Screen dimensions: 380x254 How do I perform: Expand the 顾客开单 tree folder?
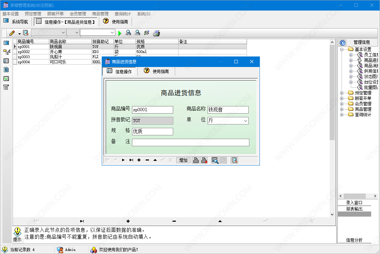[x=342, y=98]
